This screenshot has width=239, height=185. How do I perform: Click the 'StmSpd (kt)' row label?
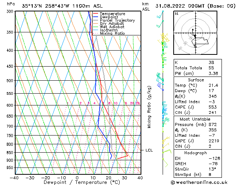188,175
